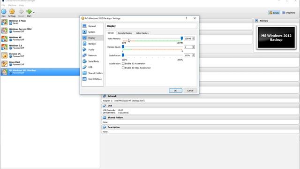The width and height of the screenshot is (300, 169).
Task: Select the Chrome OS virtual machine icon
Action: [4, 55]
